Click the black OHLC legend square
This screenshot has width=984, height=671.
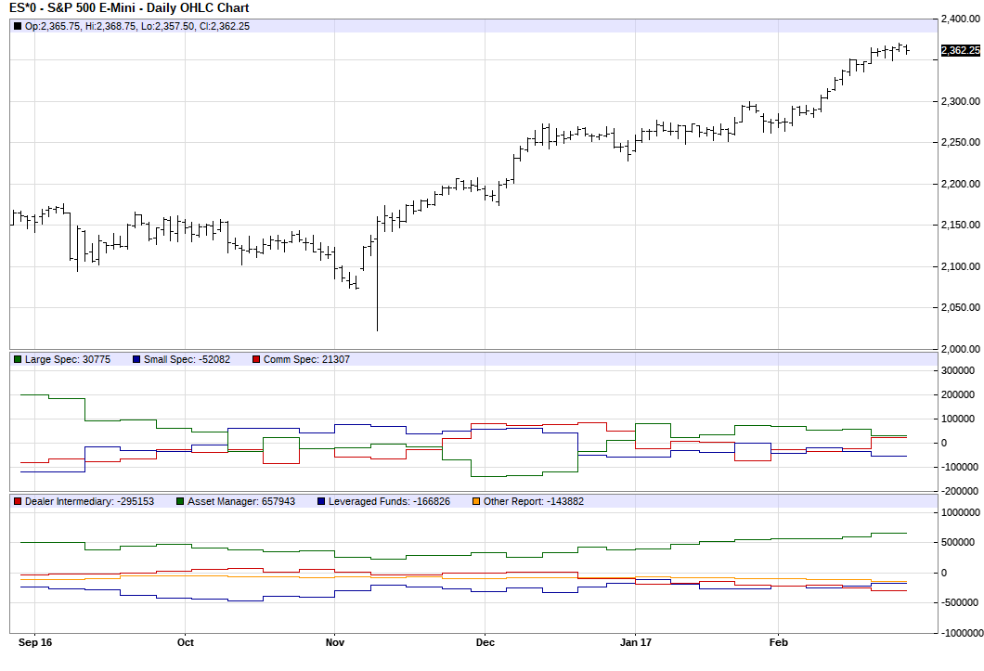[x=18, y=26]
